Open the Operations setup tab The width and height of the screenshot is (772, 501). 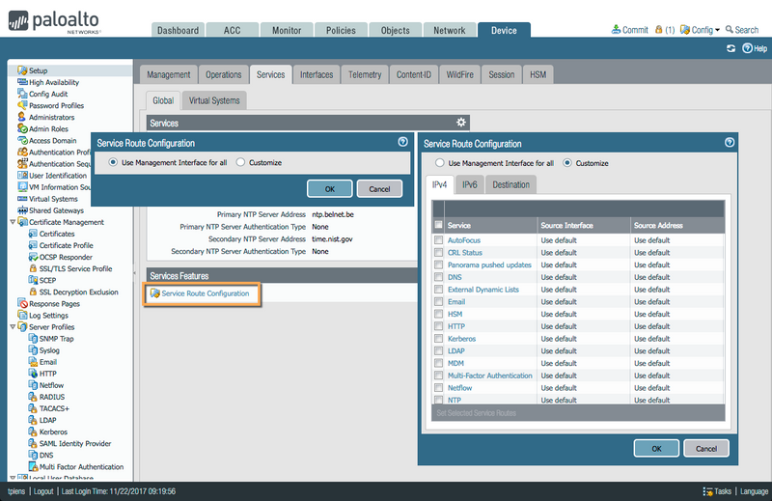pos(224,74)
